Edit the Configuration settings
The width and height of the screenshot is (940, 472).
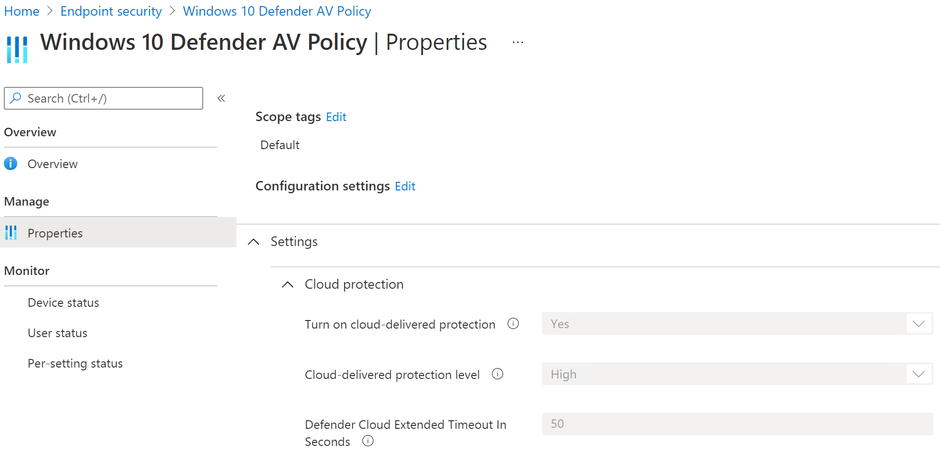tap(404, 186)
